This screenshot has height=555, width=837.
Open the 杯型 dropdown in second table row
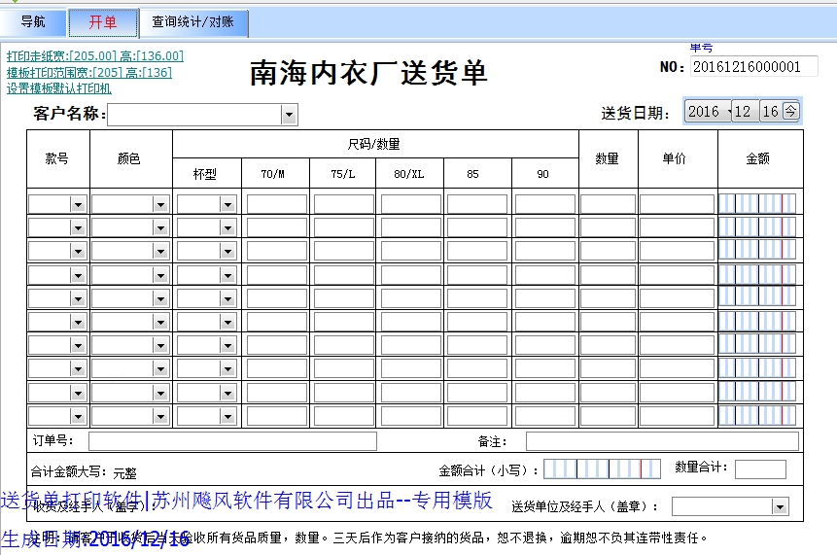227,227
